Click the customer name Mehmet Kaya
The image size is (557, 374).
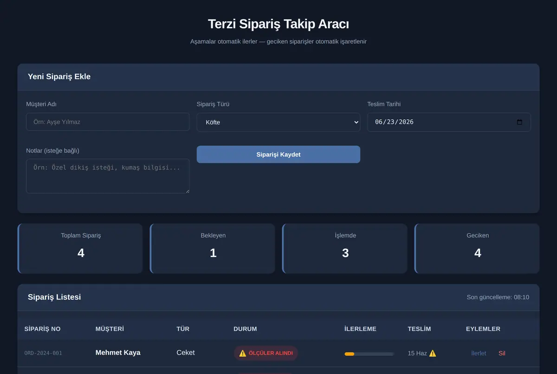tap(118, 353)
